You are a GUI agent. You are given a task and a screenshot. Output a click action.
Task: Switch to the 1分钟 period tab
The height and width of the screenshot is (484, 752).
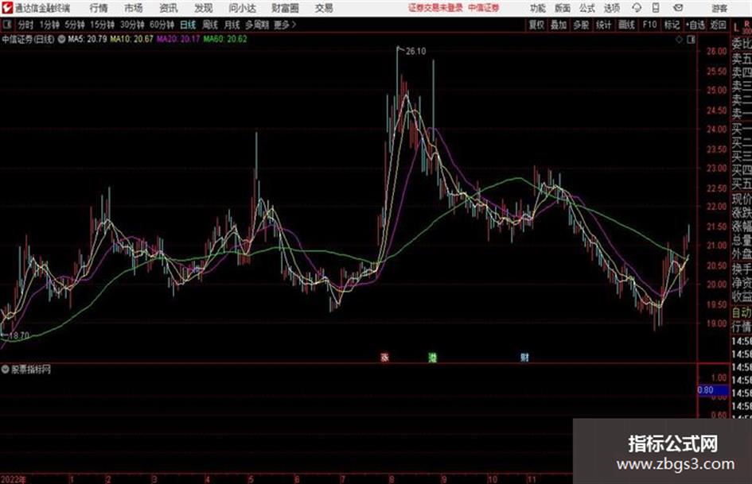[x=49, y=25]
